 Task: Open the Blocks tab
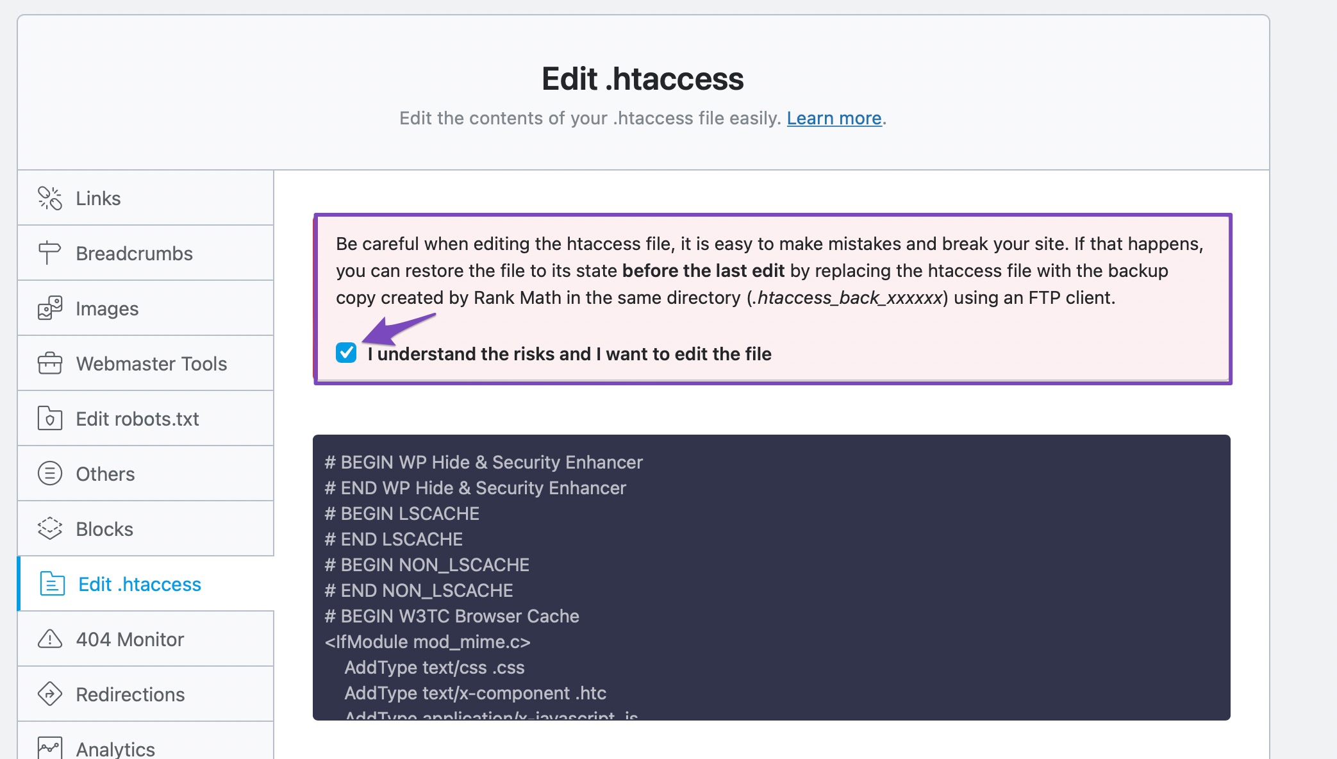pyautogui.click(x=145, y=529)
